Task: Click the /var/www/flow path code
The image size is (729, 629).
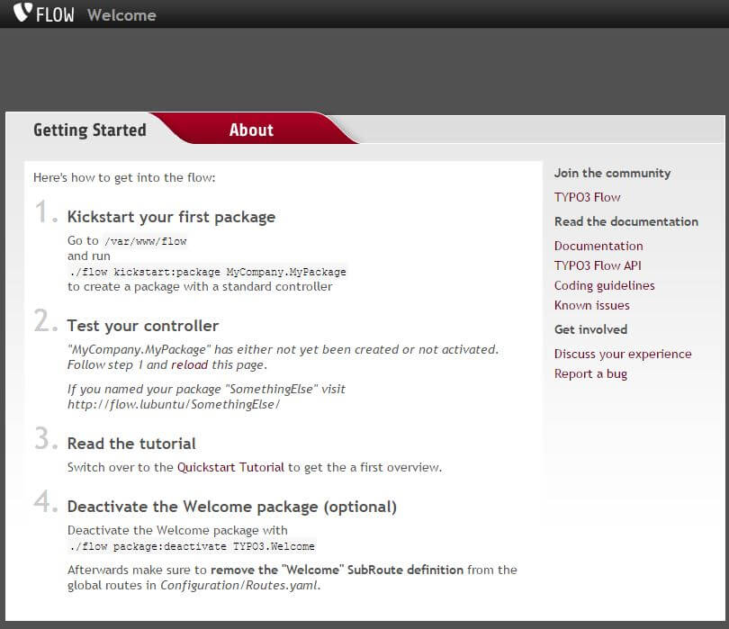Action: [x=146, y=241]
